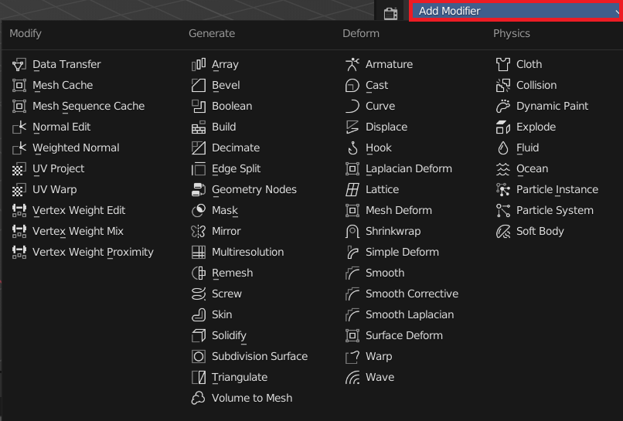Select Boolean from the Generate list
This screenshot has width=623, height=421.
click(x=232, y=107)
